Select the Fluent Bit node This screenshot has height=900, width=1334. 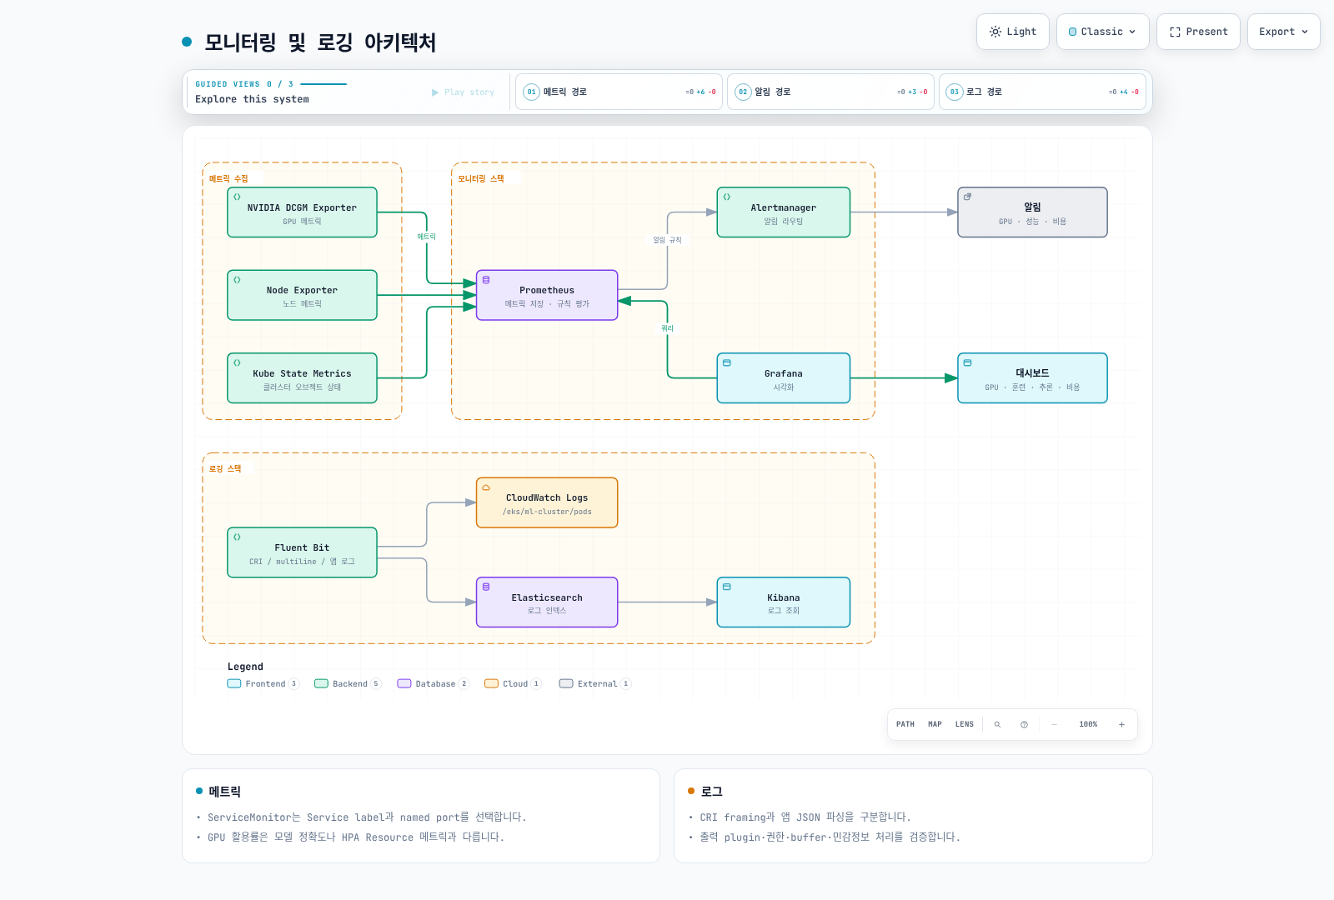302,552
